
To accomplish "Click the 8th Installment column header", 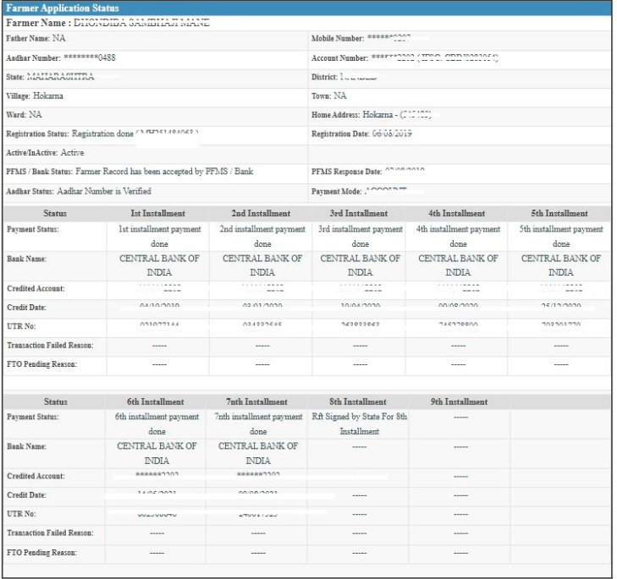I will coord(358,401).
